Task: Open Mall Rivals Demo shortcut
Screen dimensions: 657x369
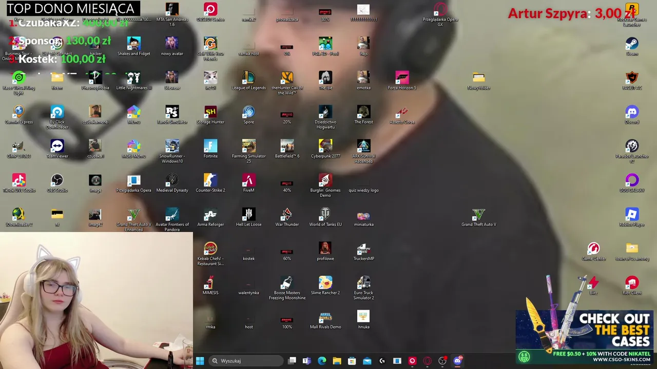Action: (325, 320)
